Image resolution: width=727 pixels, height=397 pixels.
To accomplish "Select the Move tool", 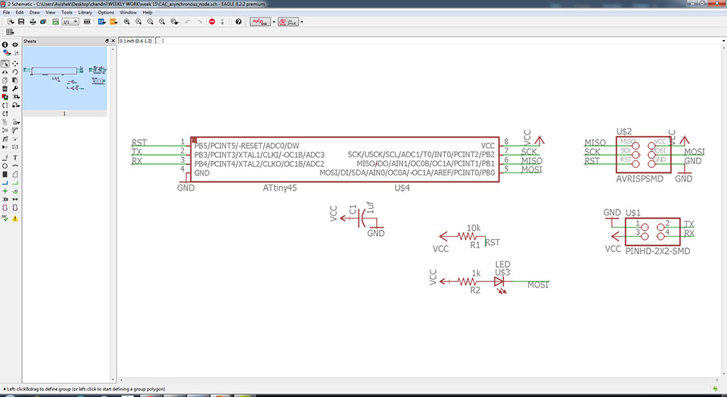I will pos(15,64).
